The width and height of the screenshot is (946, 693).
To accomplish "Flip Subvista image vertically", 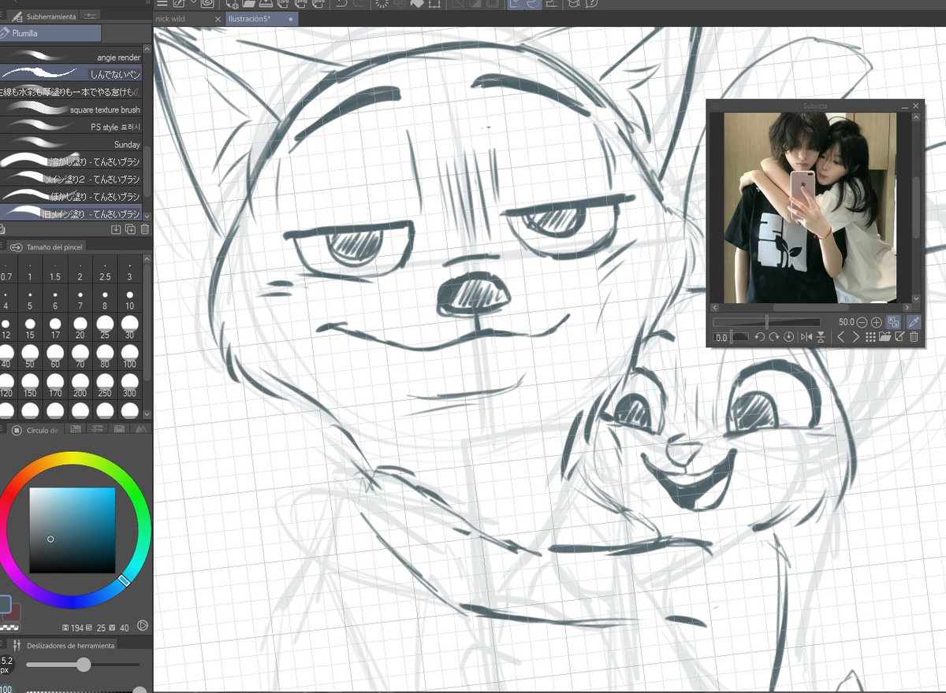I will click(821, 337).
